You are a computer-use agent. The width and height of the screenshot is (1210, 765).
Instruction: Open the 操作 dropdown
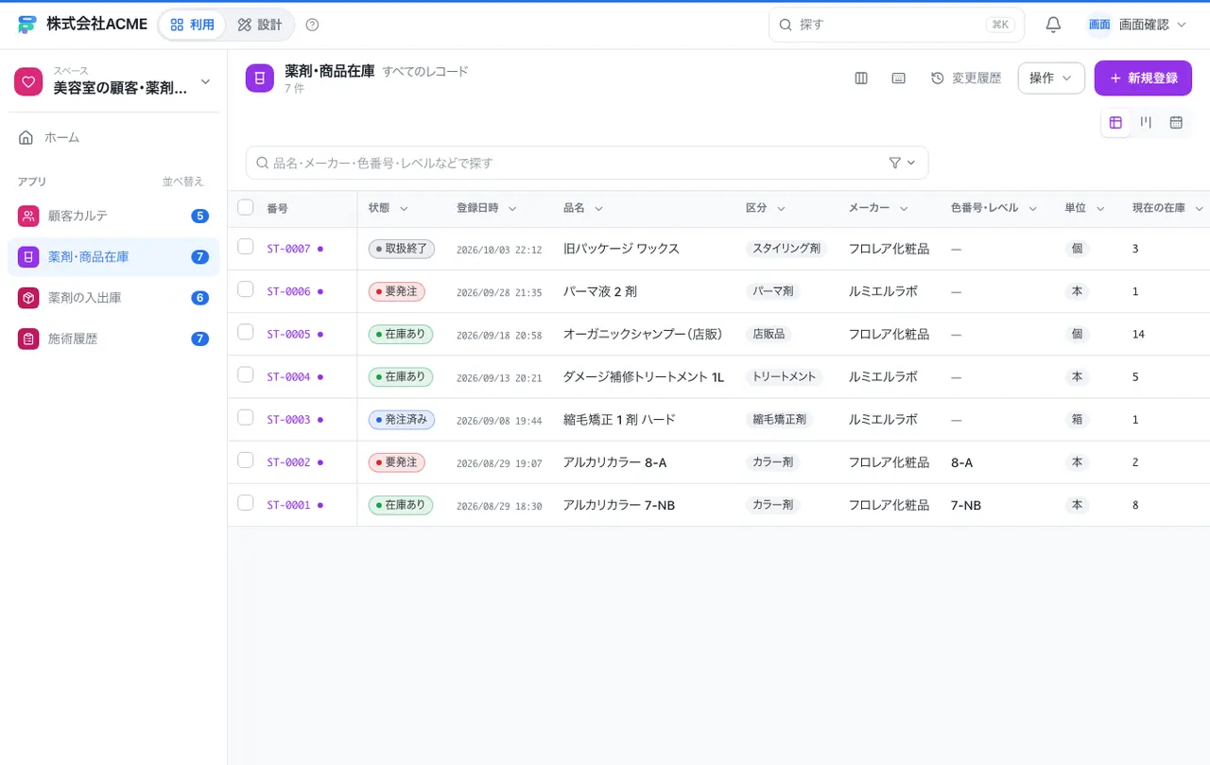[x=1051, y=78]
